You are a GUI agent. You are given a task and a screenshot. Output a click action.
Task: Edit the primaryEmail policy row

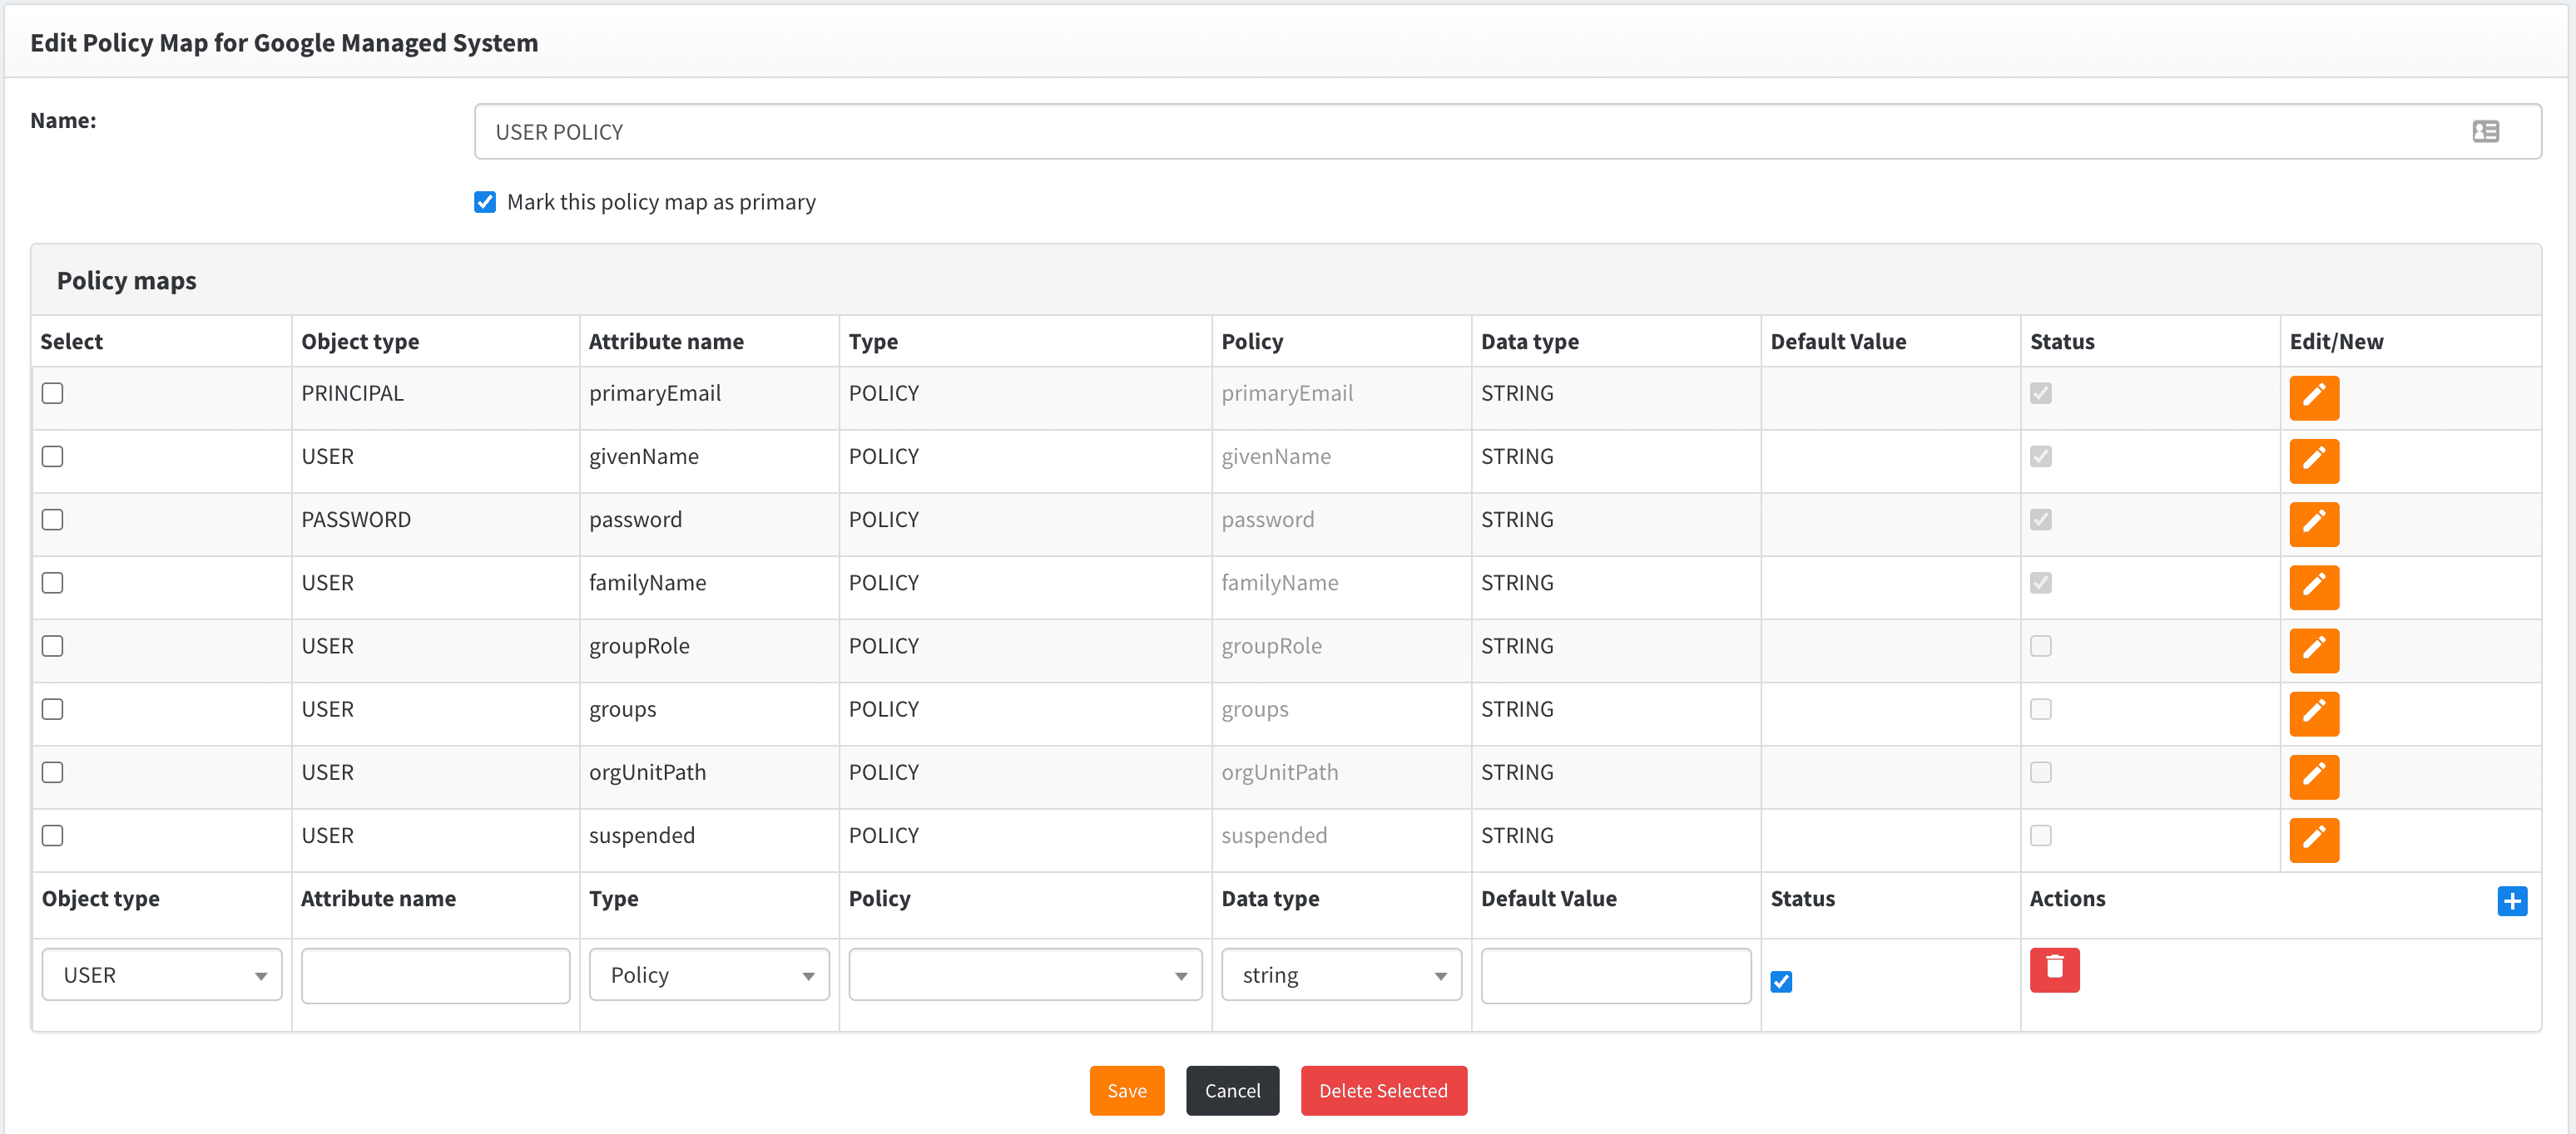(x=2313, y=397)
